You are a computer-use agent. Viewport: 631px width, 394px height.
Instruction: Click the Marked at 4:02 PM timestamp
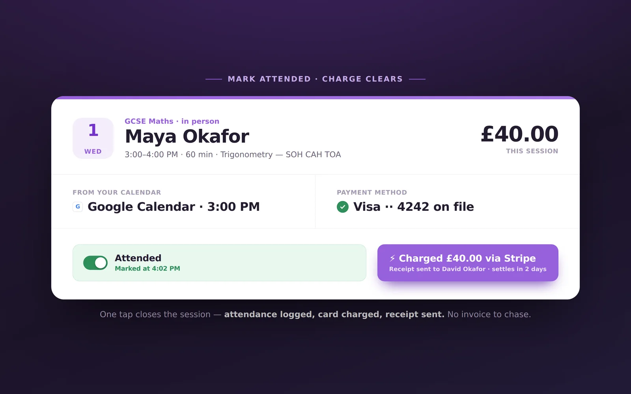coord(147,268)
